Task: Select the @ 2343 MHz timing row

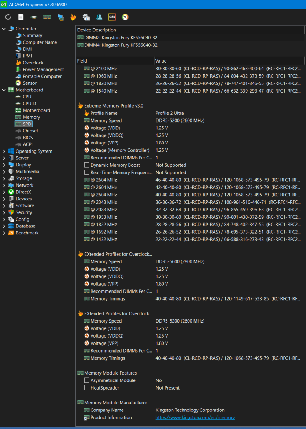Action: click(x=191, y=202)
